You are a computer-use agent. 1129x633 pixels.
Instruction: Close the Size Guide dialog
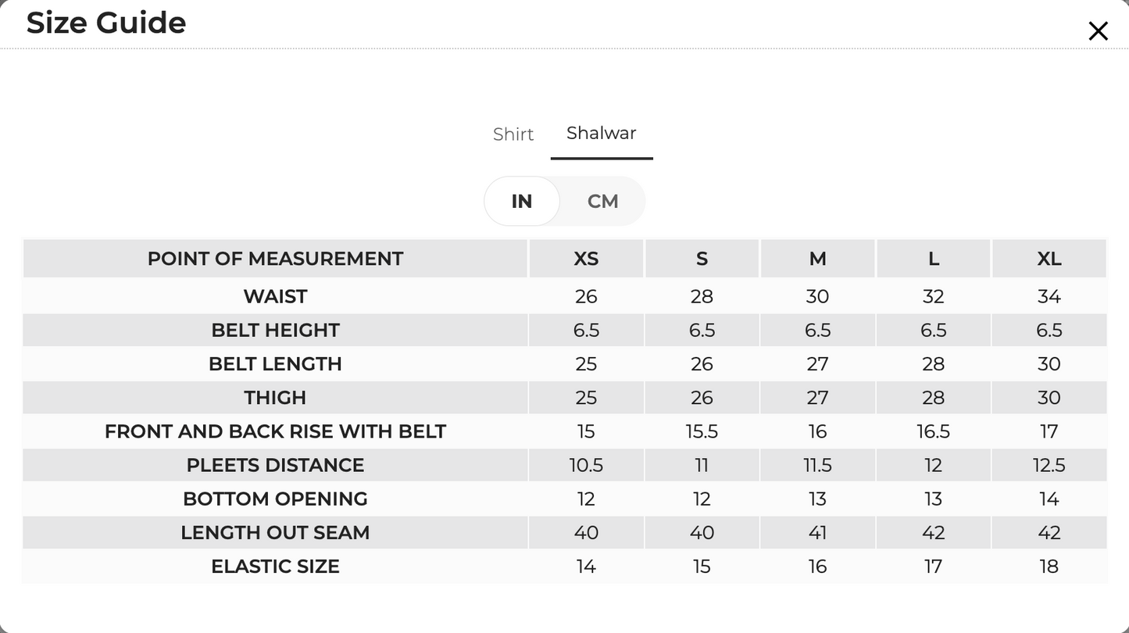click(1098, 31)
